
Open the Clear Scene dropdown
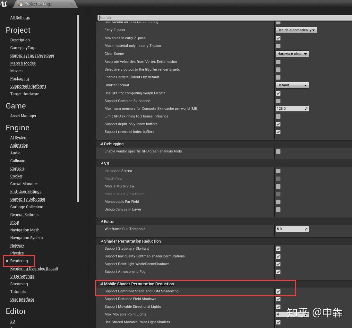[x=292, y=54]
